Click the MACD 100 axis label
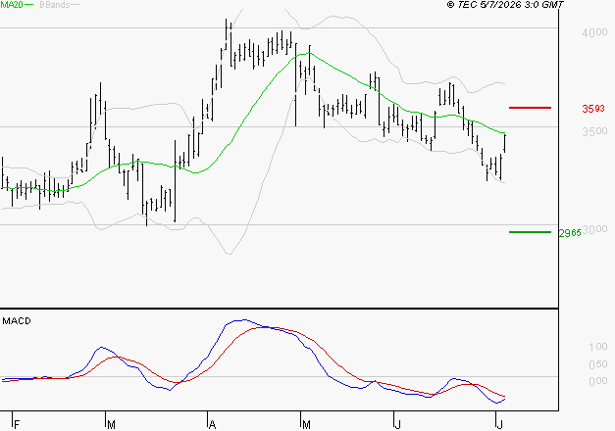Viewport: 615px width, 431px height. click(x=598, y=347)
